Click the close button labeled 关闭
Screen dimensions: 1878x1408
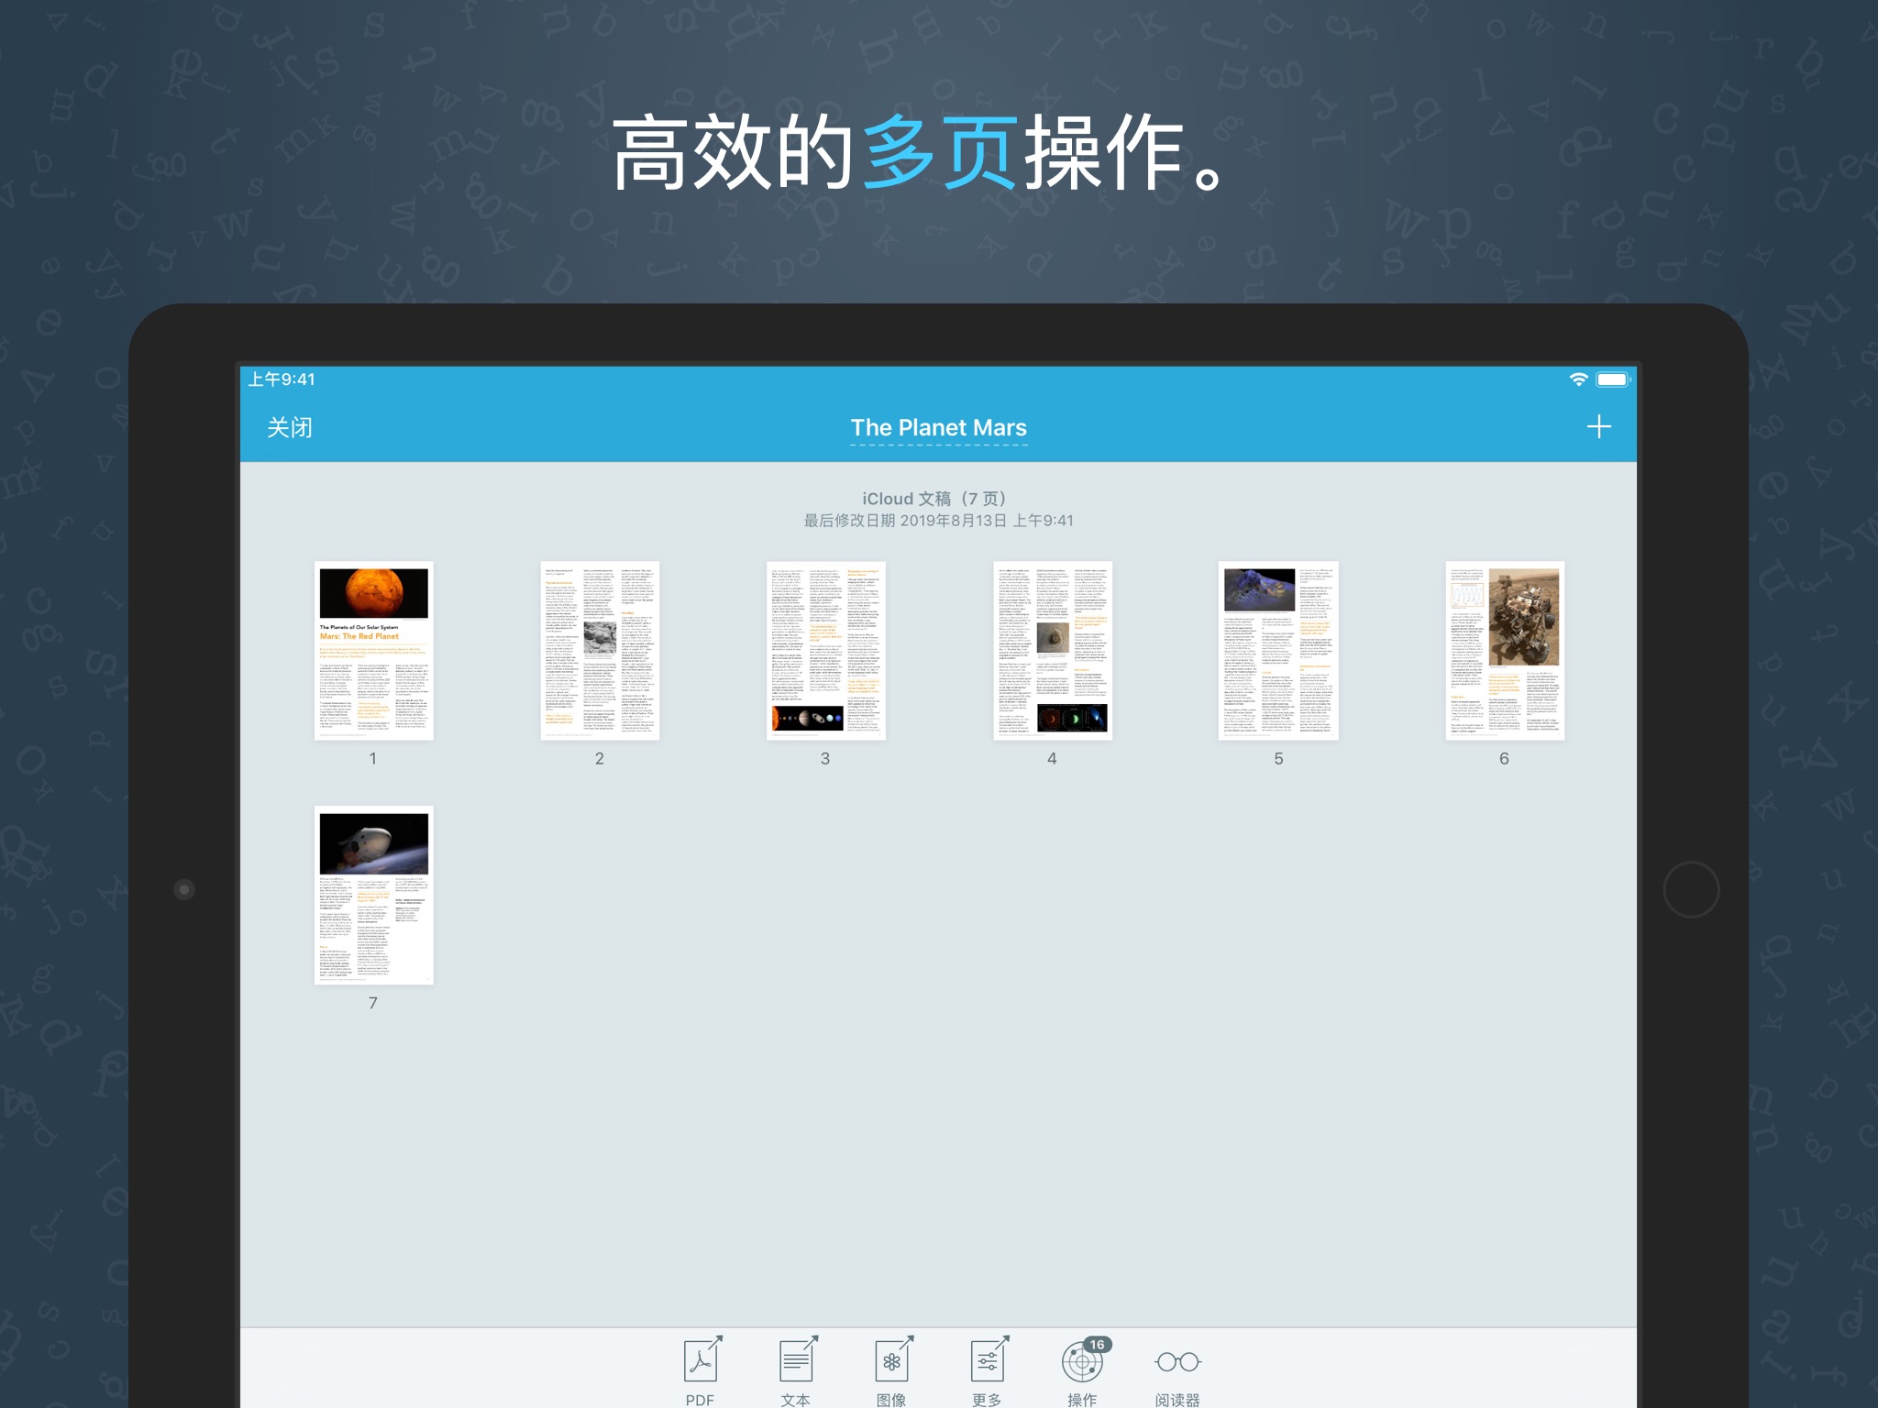(x=290, y=427)
